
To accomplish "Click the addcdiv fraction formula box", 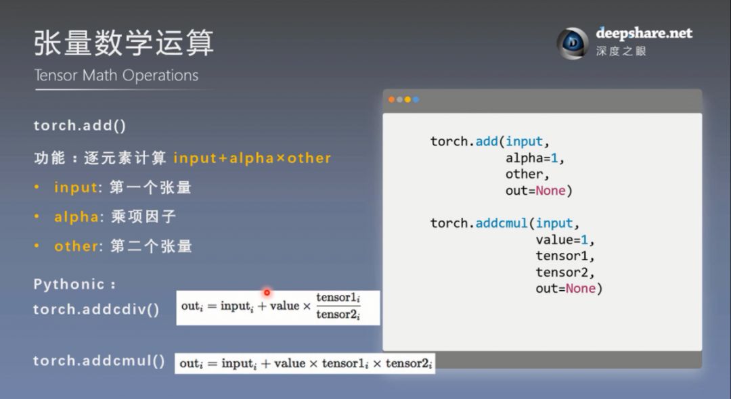I will 278,308.
